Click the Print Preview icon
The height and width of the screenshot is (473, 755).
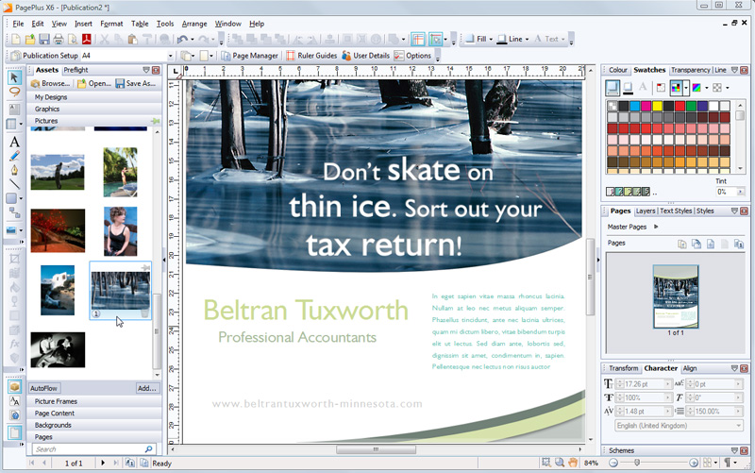[73, 40]
